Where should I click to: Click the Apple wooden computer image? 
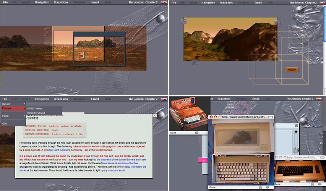coord(189,114)
